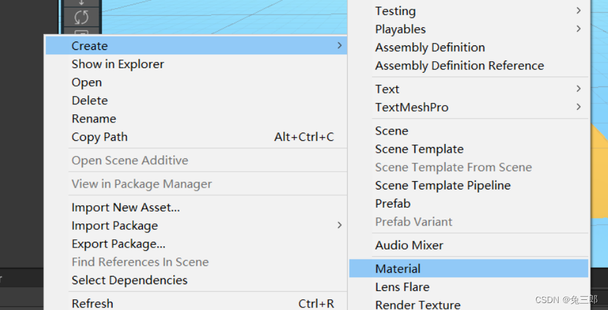
Task: Create a new Prefab
Action: tap(392, 203)
